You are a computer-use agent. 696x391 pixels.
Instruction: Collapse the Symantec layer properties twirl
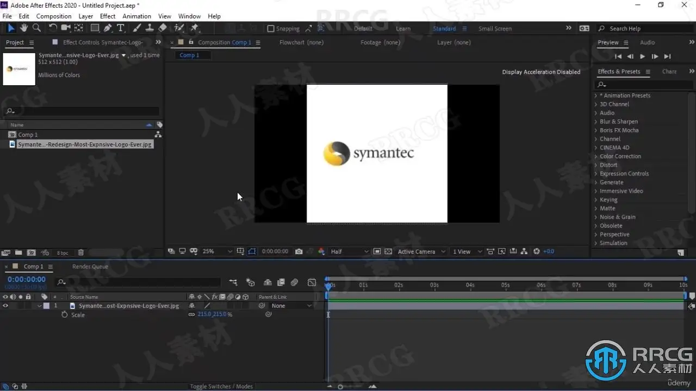[x=40, y=306]
